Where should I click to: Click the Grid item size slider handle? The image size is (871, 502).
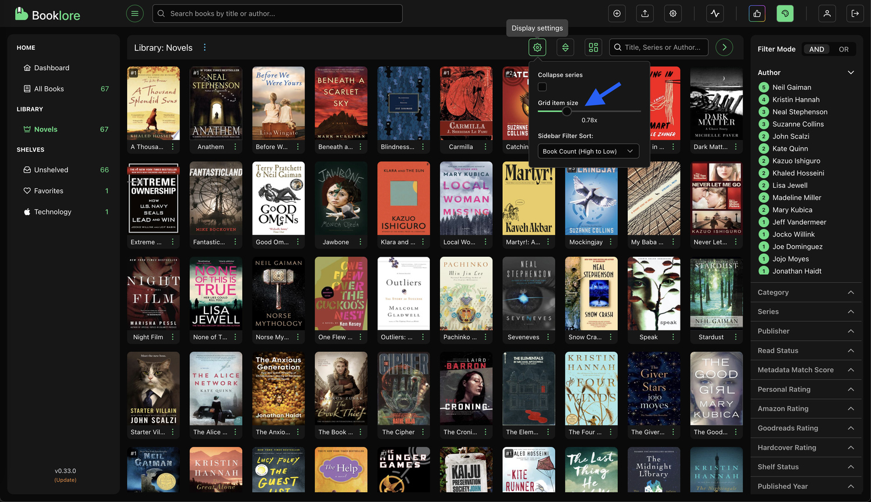[x=567, y=111]
